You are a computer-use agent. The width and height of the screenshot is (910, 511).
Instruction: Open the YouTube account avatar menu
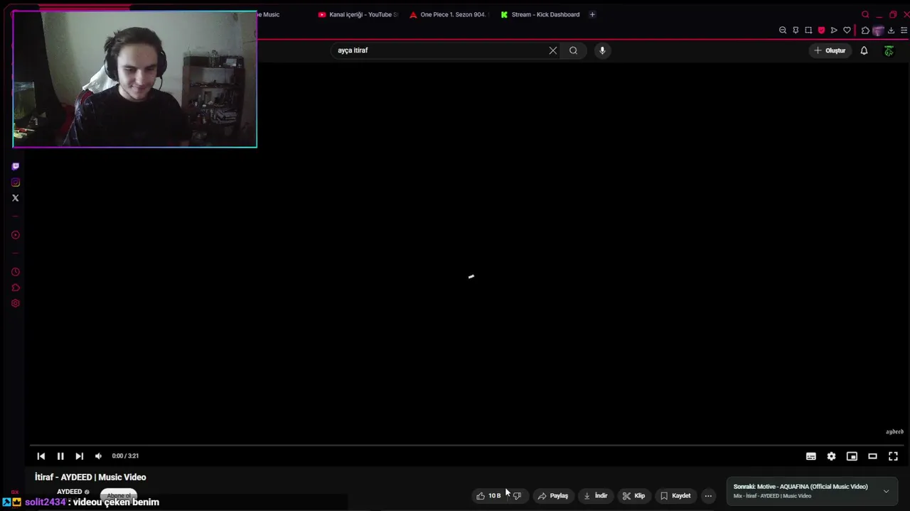(889, 50)
